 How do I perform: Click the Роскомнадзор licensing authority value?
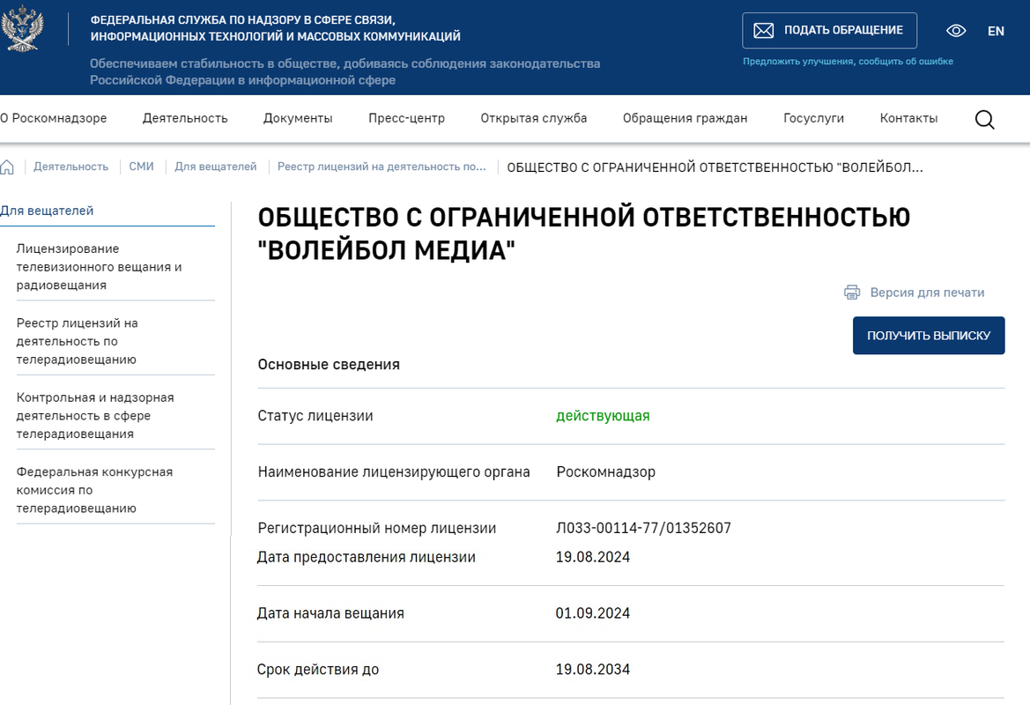(x=605, y=471)
